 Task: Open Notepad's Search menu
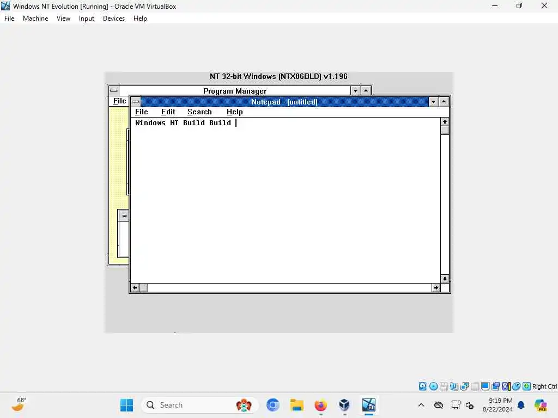click(x=199, y=112)
